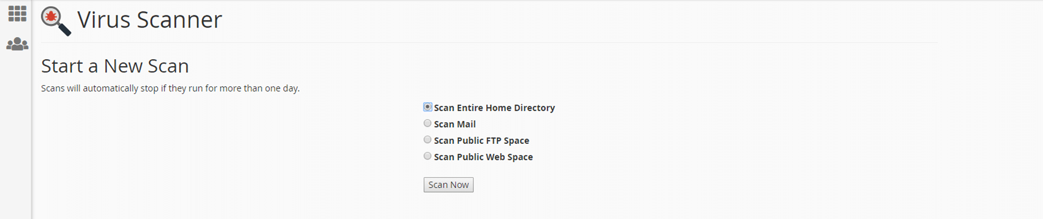Choose the Scan Public FTP Space radio
This screenshot has height=219, width=1043.
pos(427,140)
